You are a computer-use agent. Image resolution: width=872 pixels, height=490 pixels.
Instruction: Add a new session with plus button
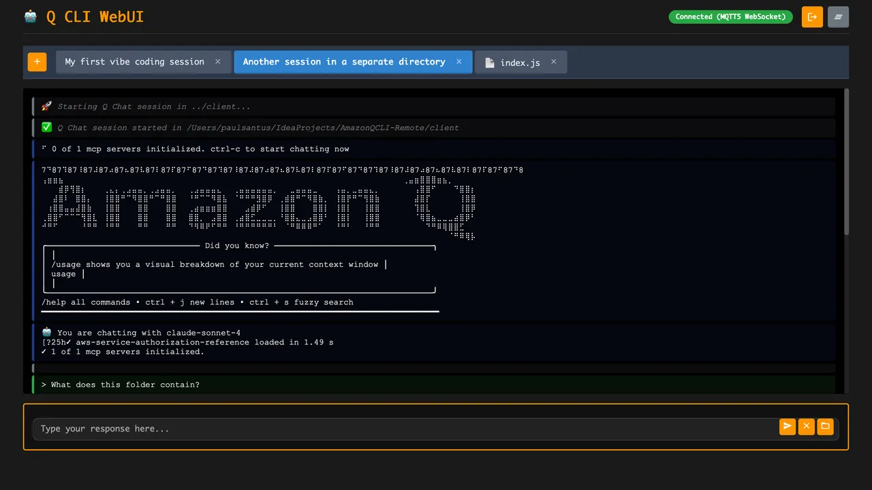[37, 62]
